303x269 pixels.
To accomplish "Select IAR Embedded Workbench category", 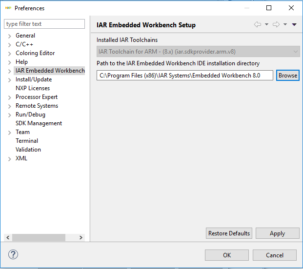I will [x=50, y=71].
